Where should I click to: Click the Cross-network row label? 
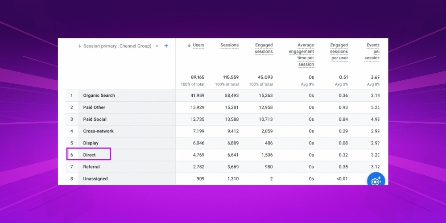point(98,131)
